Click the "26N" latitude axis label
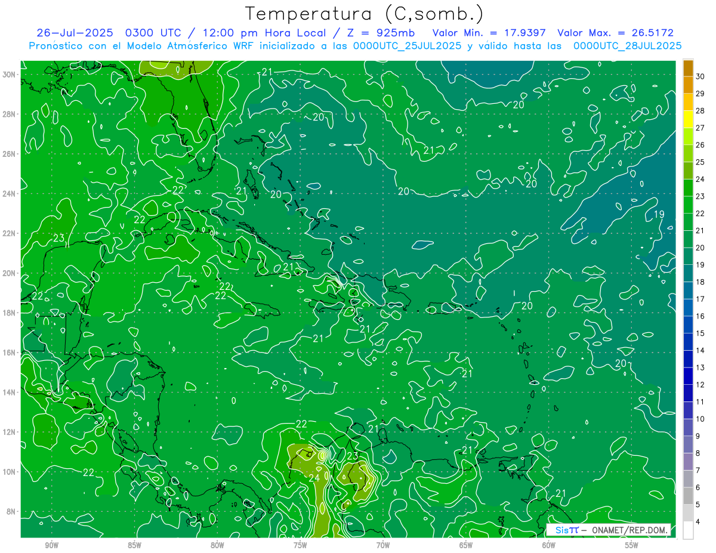 coord(10,154)
